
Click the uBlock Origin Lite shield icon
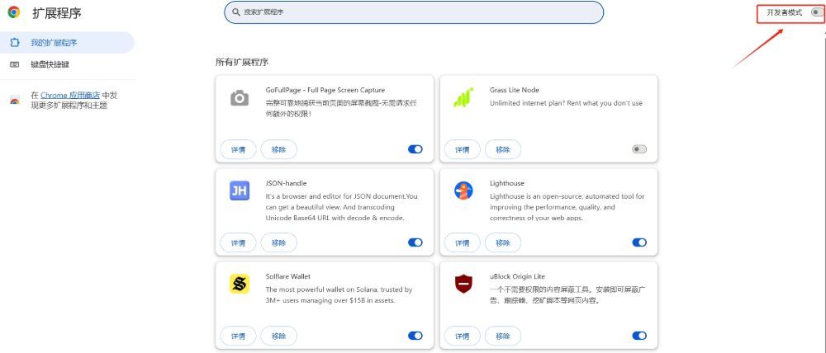coord(463,284)
